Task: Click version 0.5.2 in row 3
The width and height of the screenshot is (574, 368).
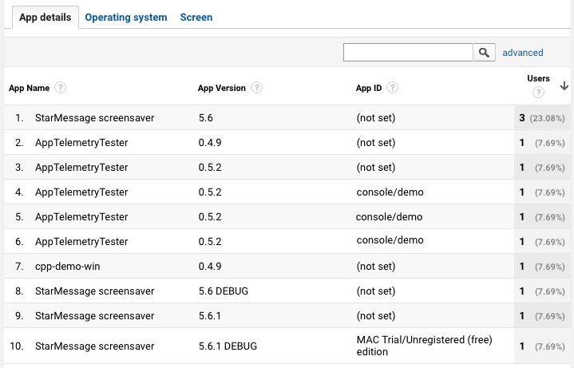Action: click(210, 168)
